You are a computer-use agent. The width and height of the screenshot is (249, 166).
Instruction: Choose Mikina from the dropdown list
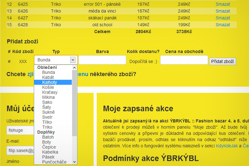[49, 97]
